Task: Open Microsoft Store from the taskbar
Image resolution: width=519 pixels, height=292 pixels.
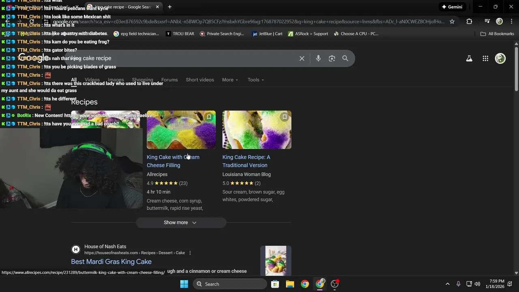Action: 275,284
